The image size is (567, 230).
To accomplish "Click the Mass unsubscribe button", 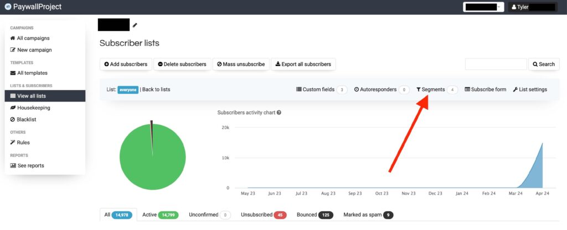I will pos(241,64).
